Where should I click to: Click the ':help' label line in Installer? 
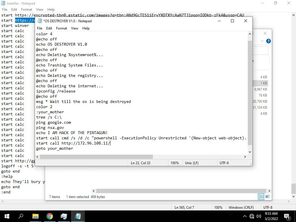(x=7, y=177)
